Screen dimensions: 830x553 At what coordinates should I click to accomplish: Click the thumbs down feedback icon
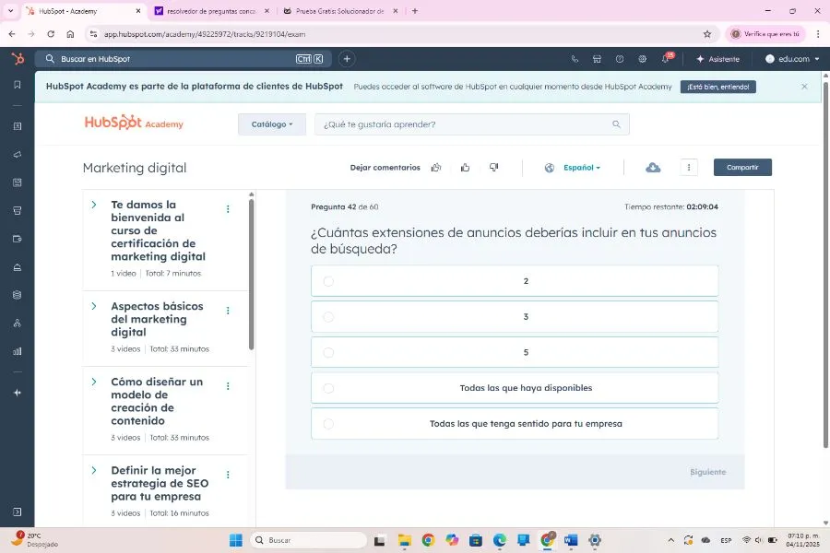tap(494, 168)
